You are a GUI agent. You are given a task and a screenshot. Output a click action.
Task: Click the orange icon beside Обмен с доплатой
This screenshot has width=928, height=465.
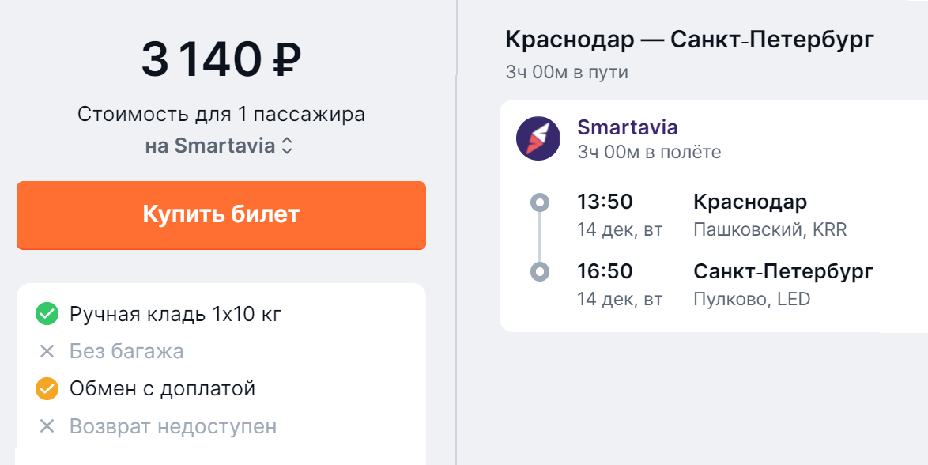pyautogui.click(x=44, y=388)
